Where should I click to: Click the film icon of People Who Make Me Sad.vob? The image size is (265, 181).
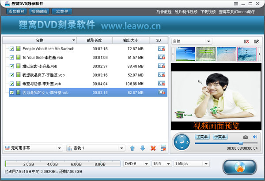pyautogui.click(x=18, y=48)
